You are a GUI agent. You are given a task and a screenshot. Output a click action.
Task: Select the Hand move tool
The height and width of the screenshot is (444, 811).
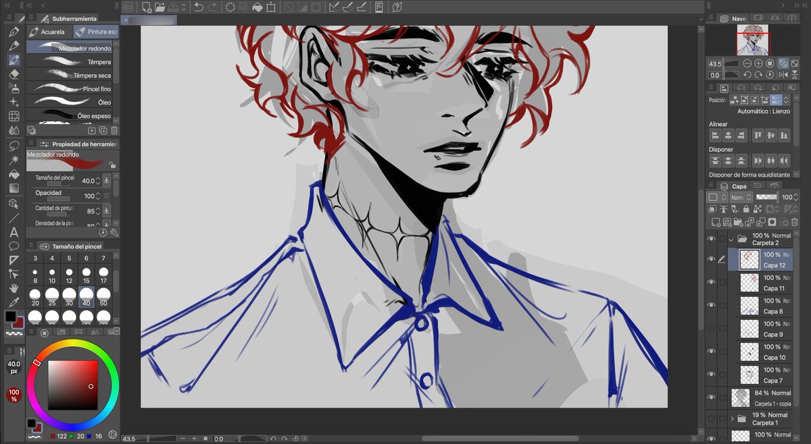(14, 288)
